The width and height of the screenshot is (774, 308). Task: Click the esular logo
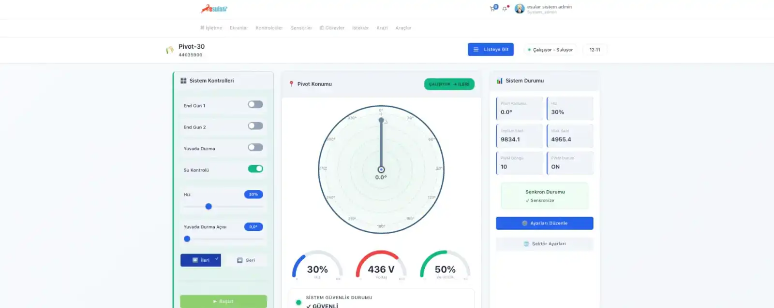click(x=214, y=9)
